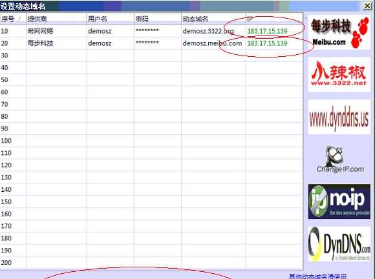Viewport: 375px width, 279px height.
Task: Click the password cell in row 20
Action: pyautogui.click(x=158, y=43)
